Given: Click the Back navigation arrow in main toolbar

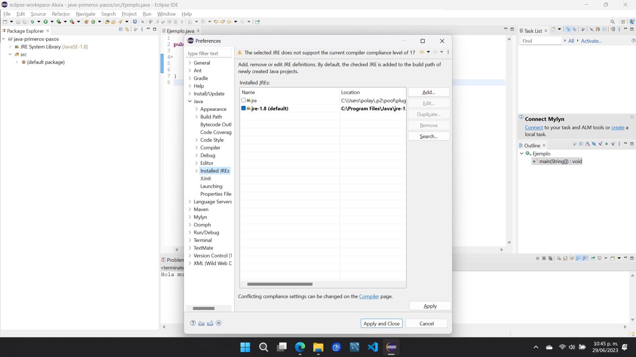Looking at the screenshot, I should (x=229, y=22).
